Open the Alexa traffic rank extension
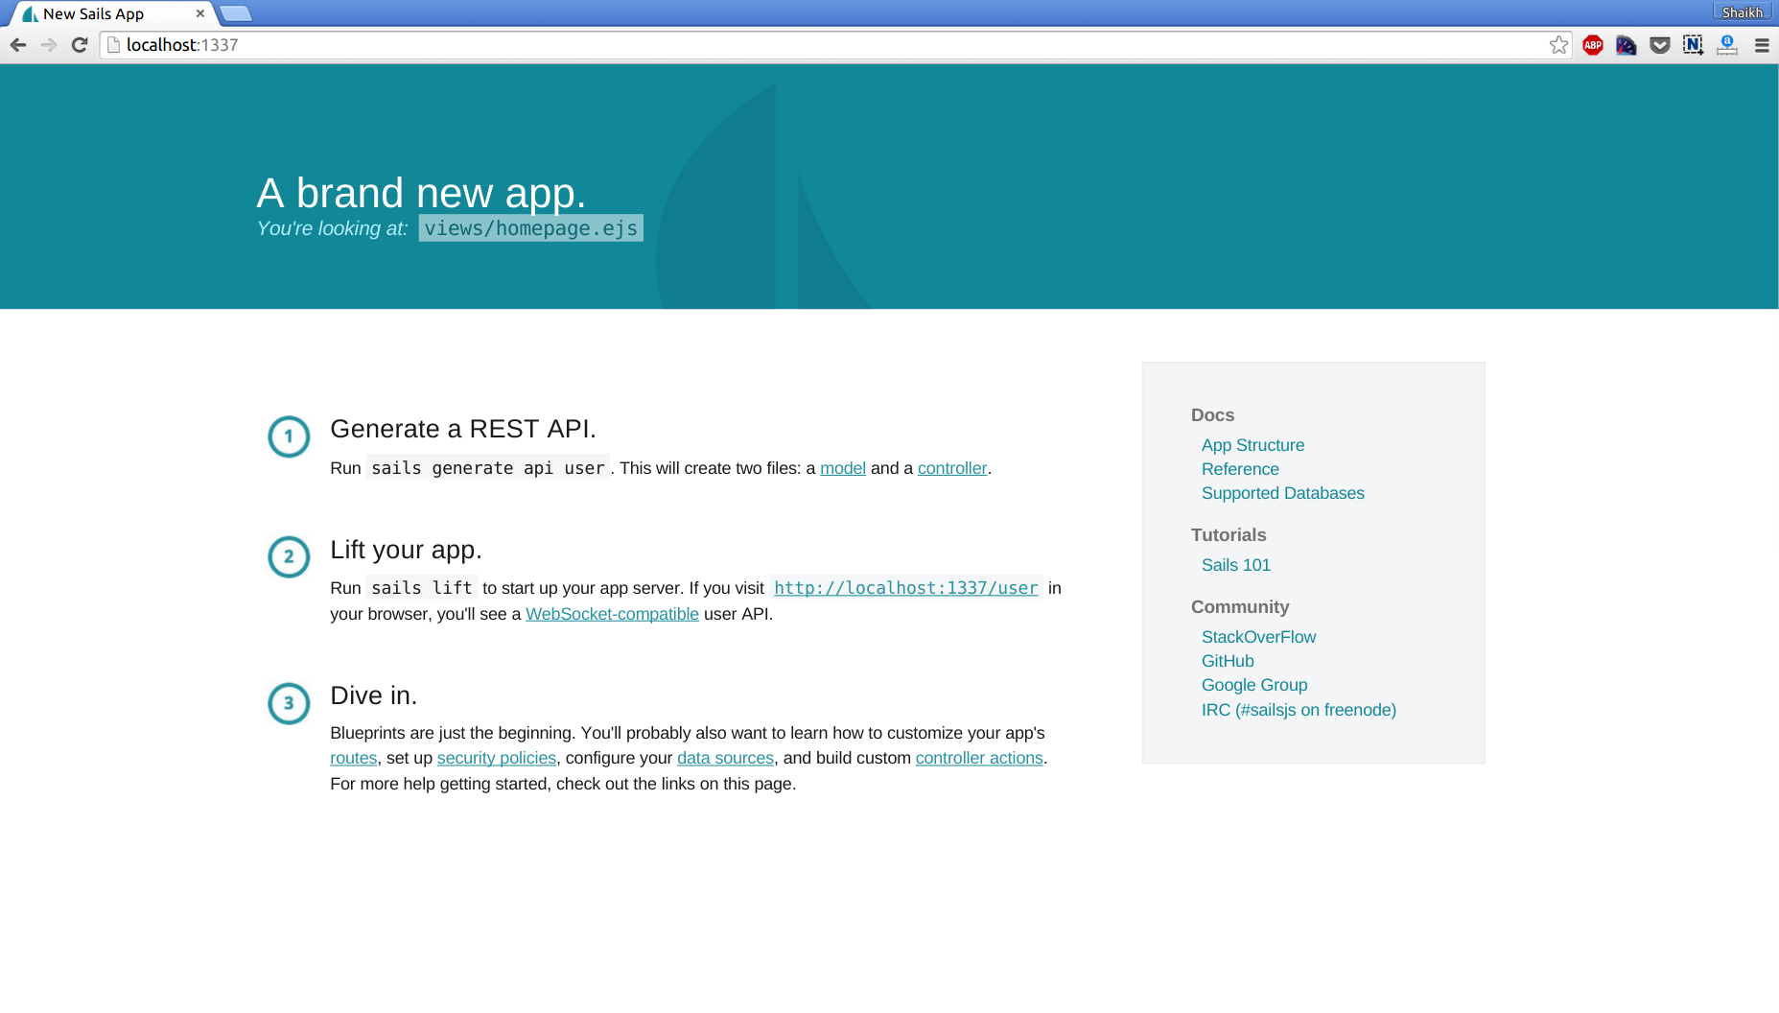The image size is (1779, 1013). [1727, 45]
